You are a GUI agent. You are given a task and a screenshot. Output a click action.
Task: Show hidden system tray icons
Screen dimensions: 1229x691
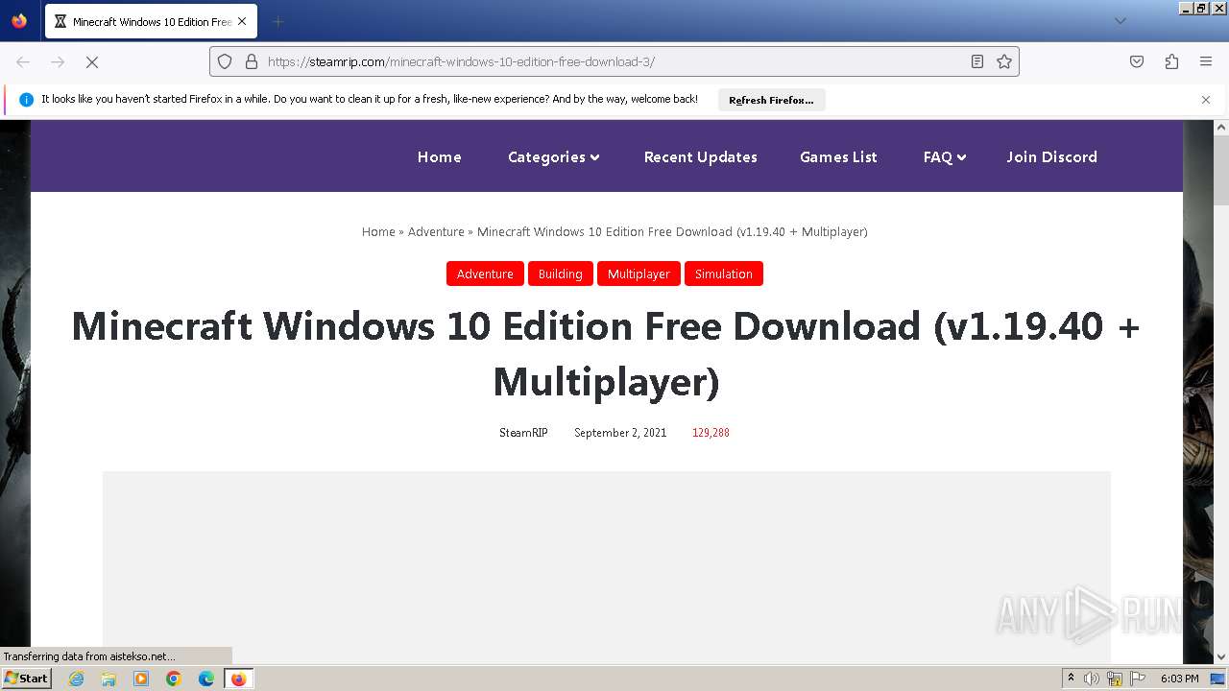coord(1071,679)
